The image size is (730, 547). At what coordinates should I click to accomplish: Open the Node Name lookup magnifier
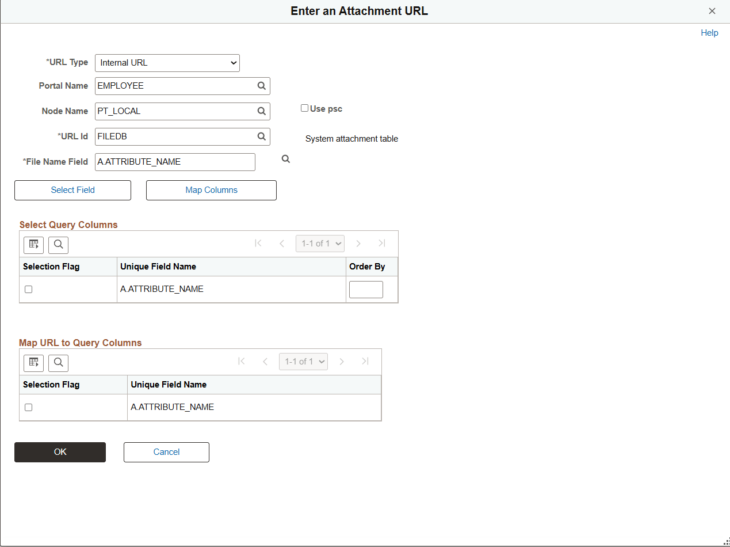click(x=262, y=111)
